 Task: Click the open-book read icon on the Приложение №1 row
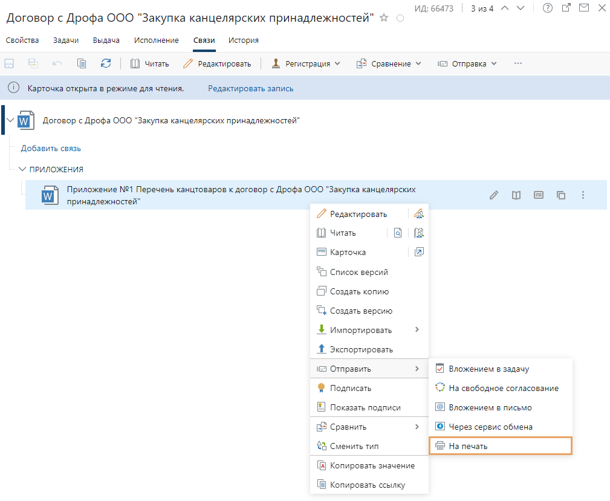point(516,195)
